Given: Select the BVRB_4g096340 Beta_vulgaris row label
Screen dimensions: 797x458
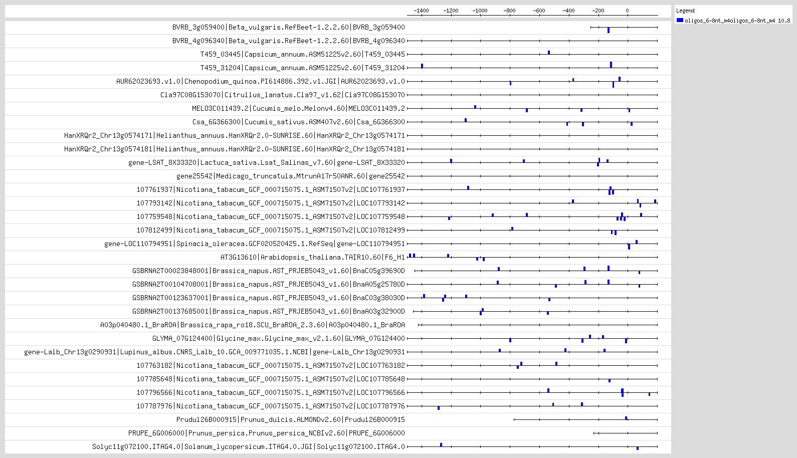Looking at the screenshot, I should coord(289,41).
